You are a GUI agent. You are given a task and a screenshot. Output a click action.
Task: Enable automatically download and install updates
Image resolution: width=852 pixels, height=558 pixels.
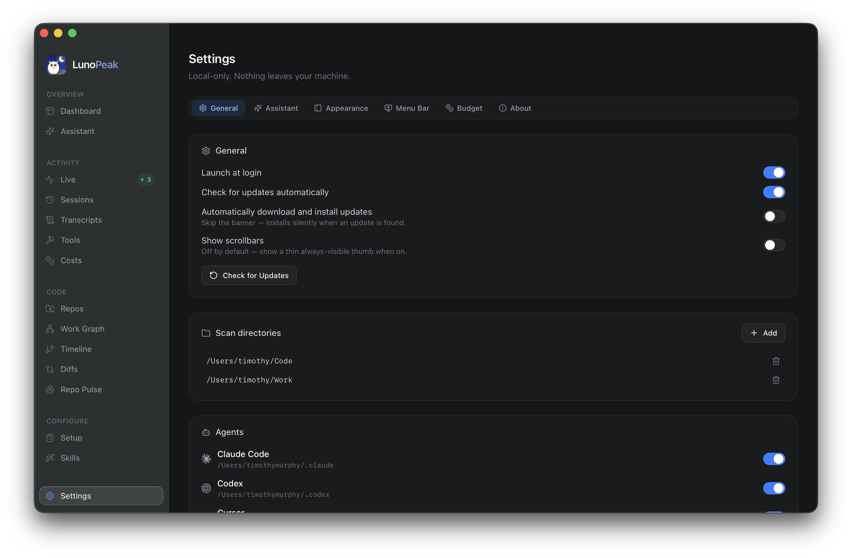coord(774,216)
